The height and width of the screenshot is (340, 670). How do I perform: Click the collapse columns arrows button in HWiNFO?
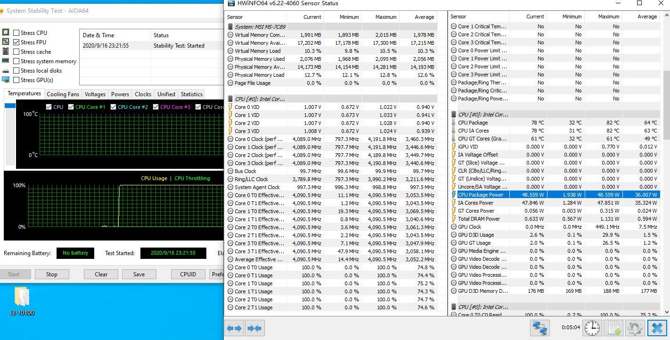click(254, 328)
